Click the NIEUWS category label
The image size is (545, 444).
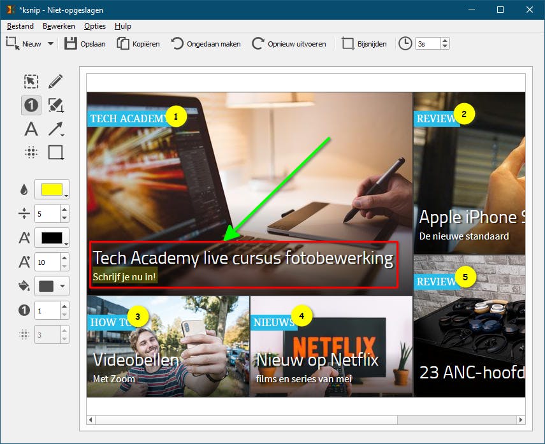274,322
